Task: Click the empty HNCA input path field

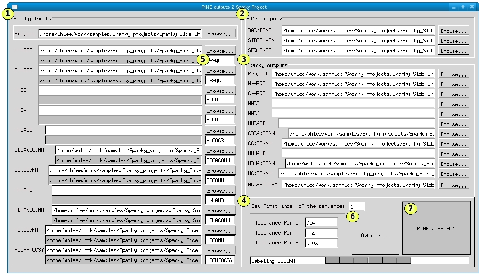Action: click(120, 110)
